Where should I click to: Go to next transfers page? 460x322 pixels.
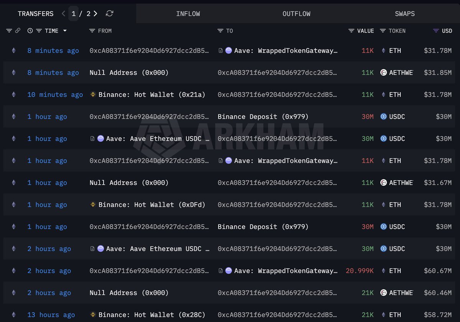click(x=95, y=14)
